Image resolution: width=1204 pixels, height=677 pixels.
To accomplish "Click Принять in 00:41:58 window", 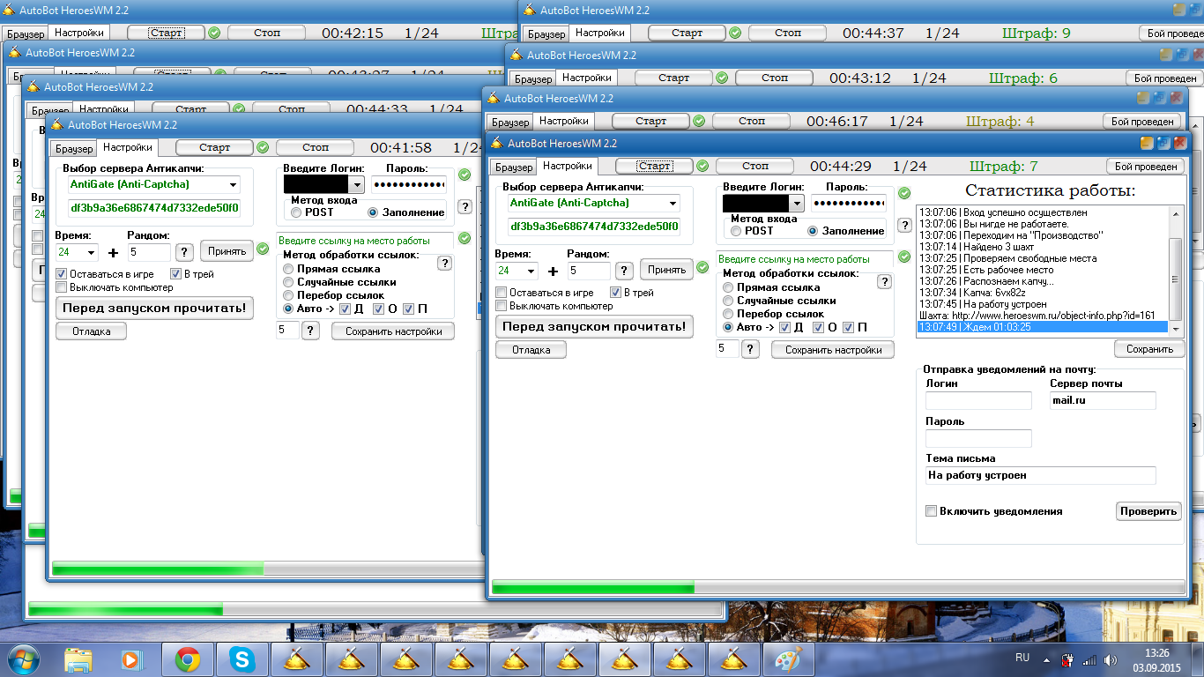I will pos(227,251).
